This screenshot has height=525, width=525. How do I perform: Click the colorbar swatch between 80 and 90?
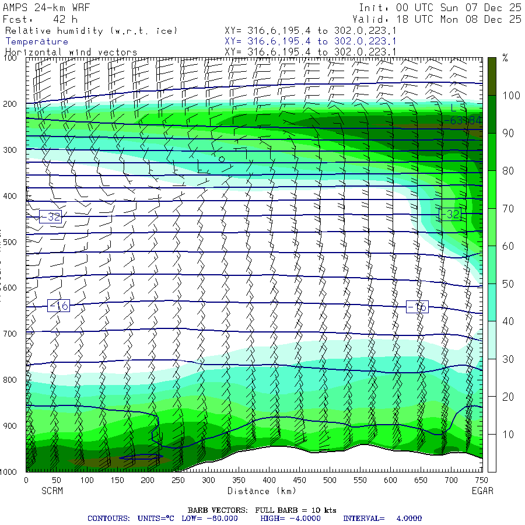[x=492, y=152]
